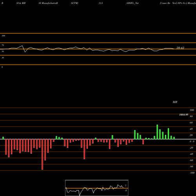Image resolution: width=196 pixels, height=196 pixels.
Task: Click the 100 label on the upper RSI axis
Action: click(3, 36)
